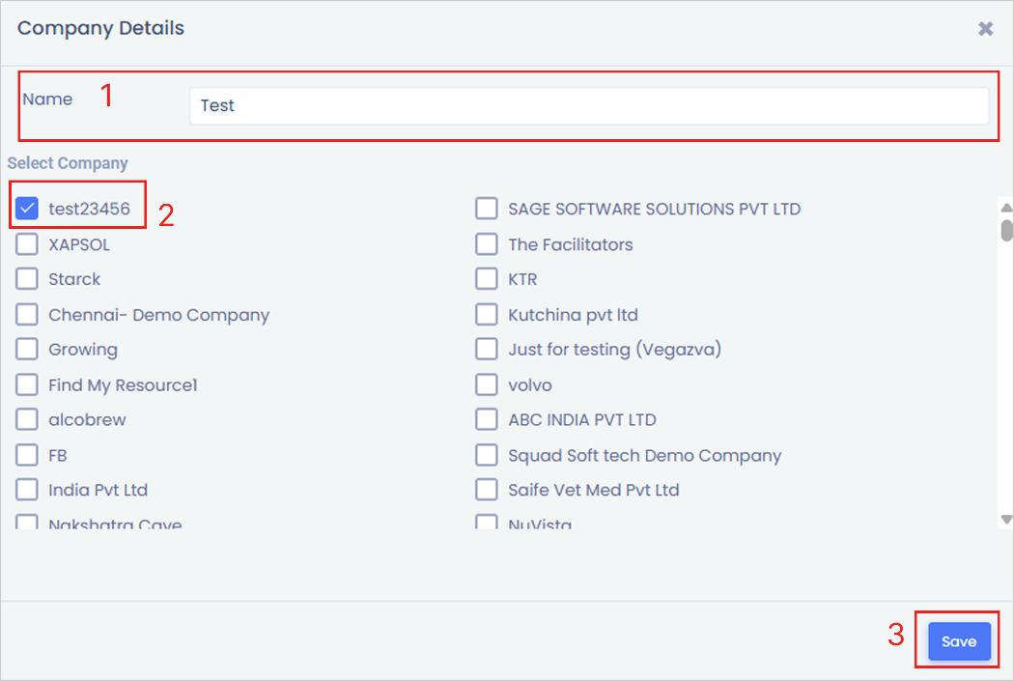This screenshot has height=681, width=1014.
Task: Click the scrollbar up arrow
Action: tap(1006, 207)
